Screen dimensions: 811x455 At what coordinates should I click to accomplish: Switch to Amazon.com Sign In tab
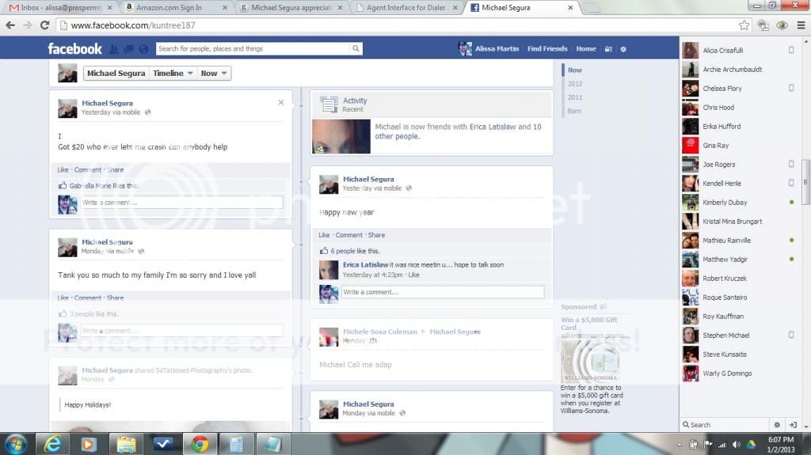[x=176, y=8]
